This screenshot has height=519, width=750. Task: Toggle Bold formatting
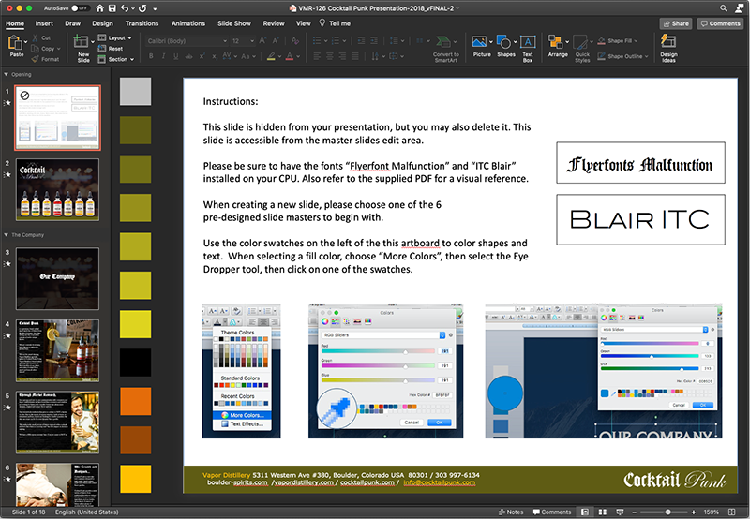151,56
